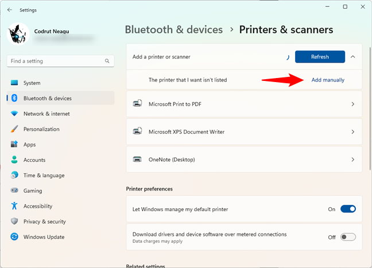Click the Microsoft Print to PDF printer icon

(x=137, y=103)
